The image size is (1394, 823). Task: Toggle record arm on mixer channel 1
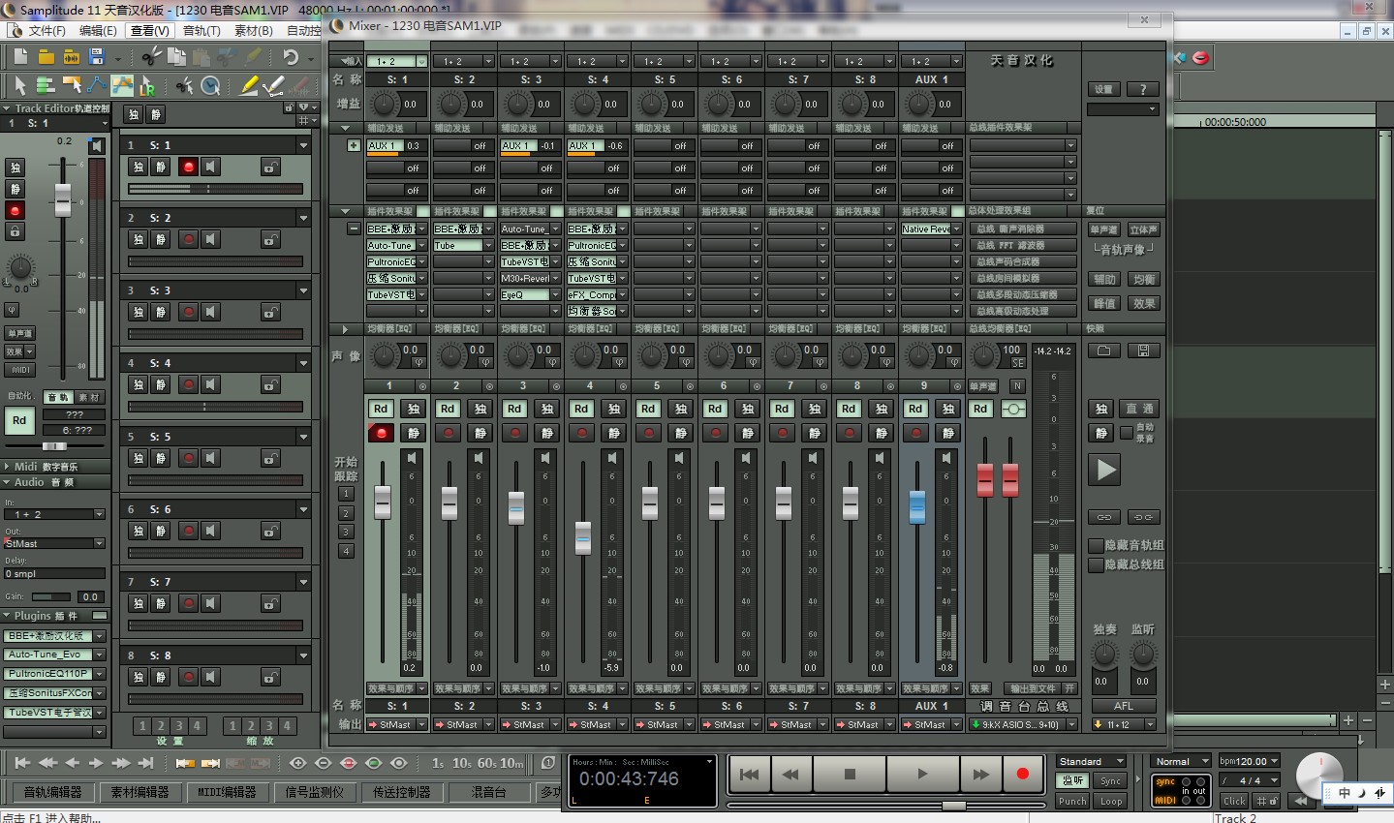pos(381,433)
